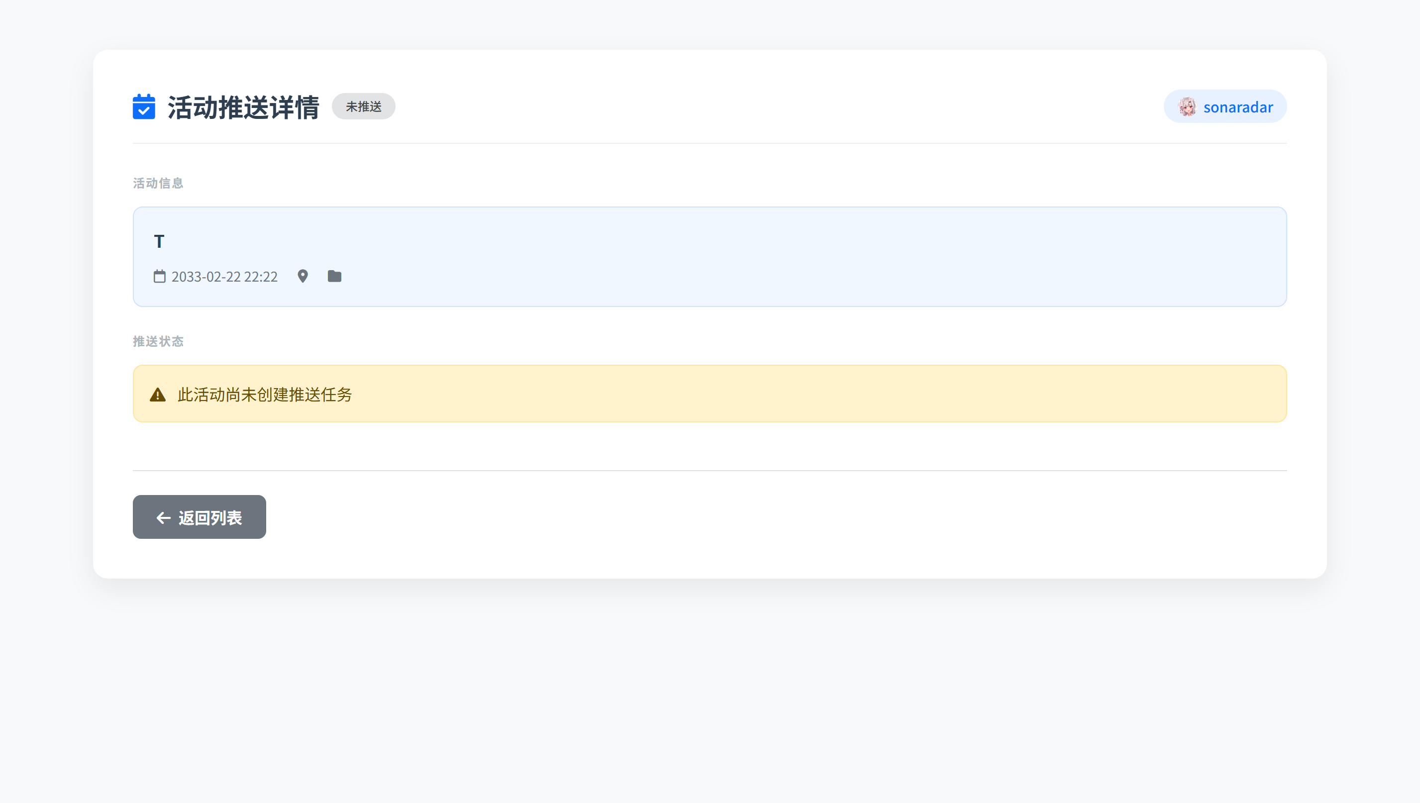Click the 推送状态 section label
This screenshot has height=803, width=1420.
coord(158,341)
